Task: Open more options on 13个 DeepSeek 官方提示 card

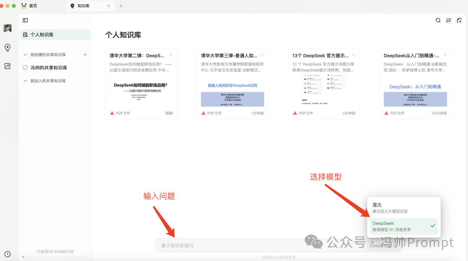Action: (354, 55)
